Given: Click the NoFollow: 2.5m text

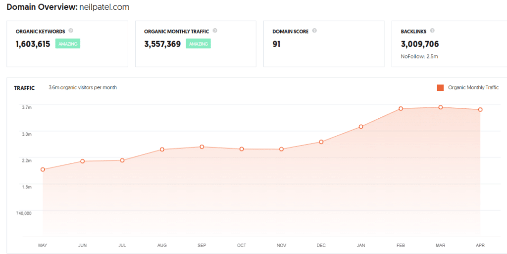Looking at the screenshot, I should 419,56.
